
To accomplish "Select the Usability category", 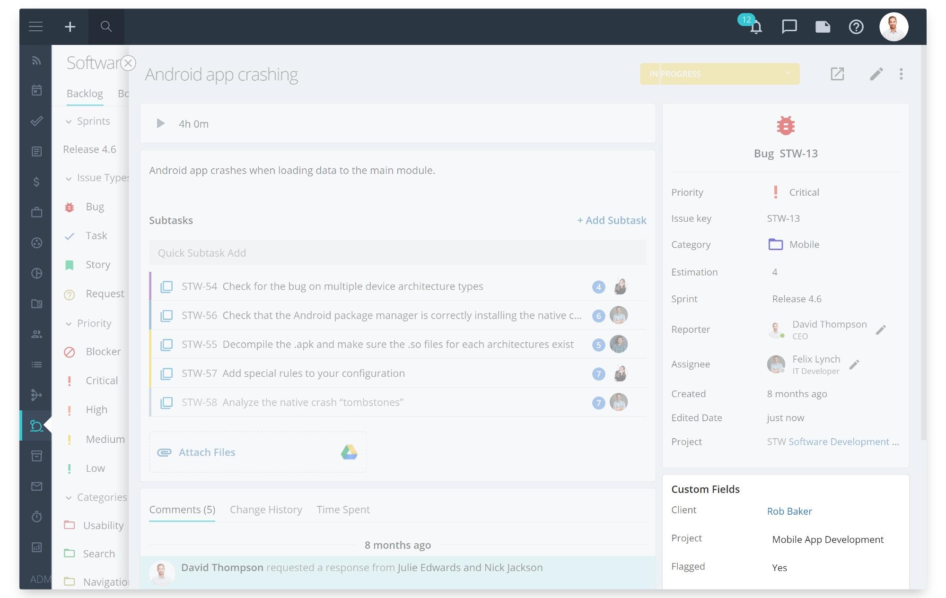I will [x=103, y=525].
